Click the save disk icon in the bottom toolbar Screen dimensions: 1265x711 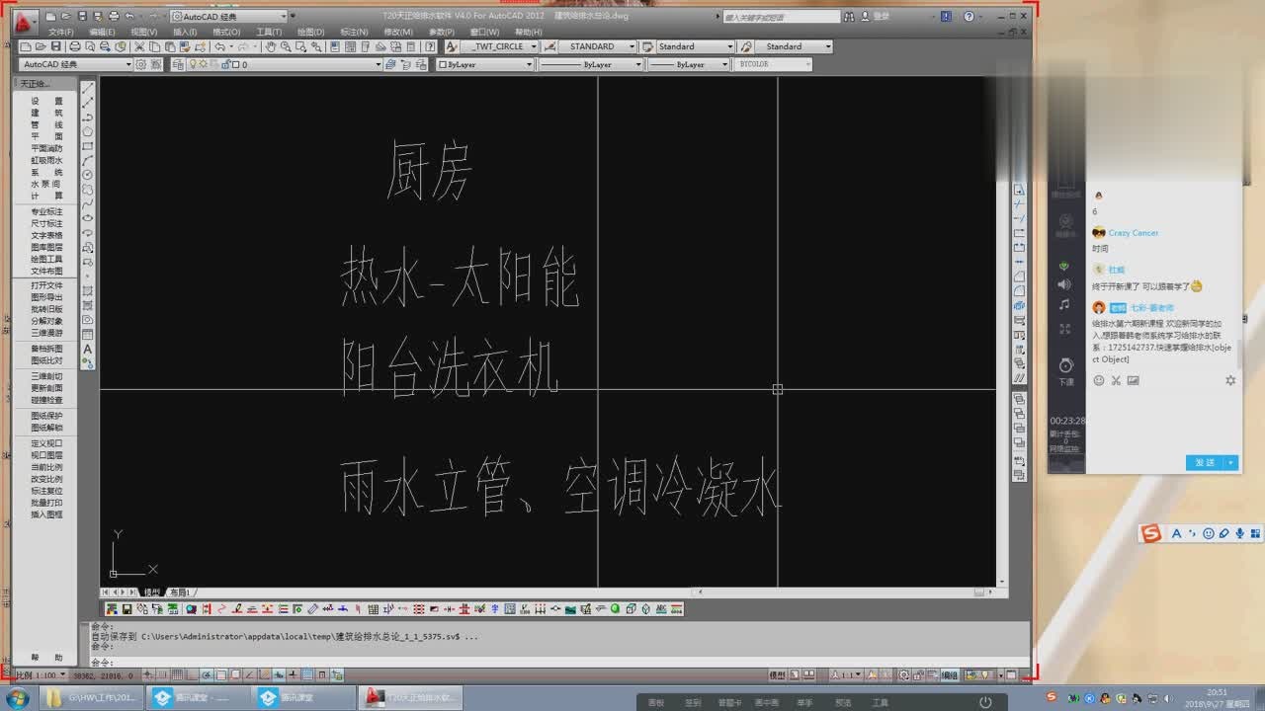pos(126,609)
